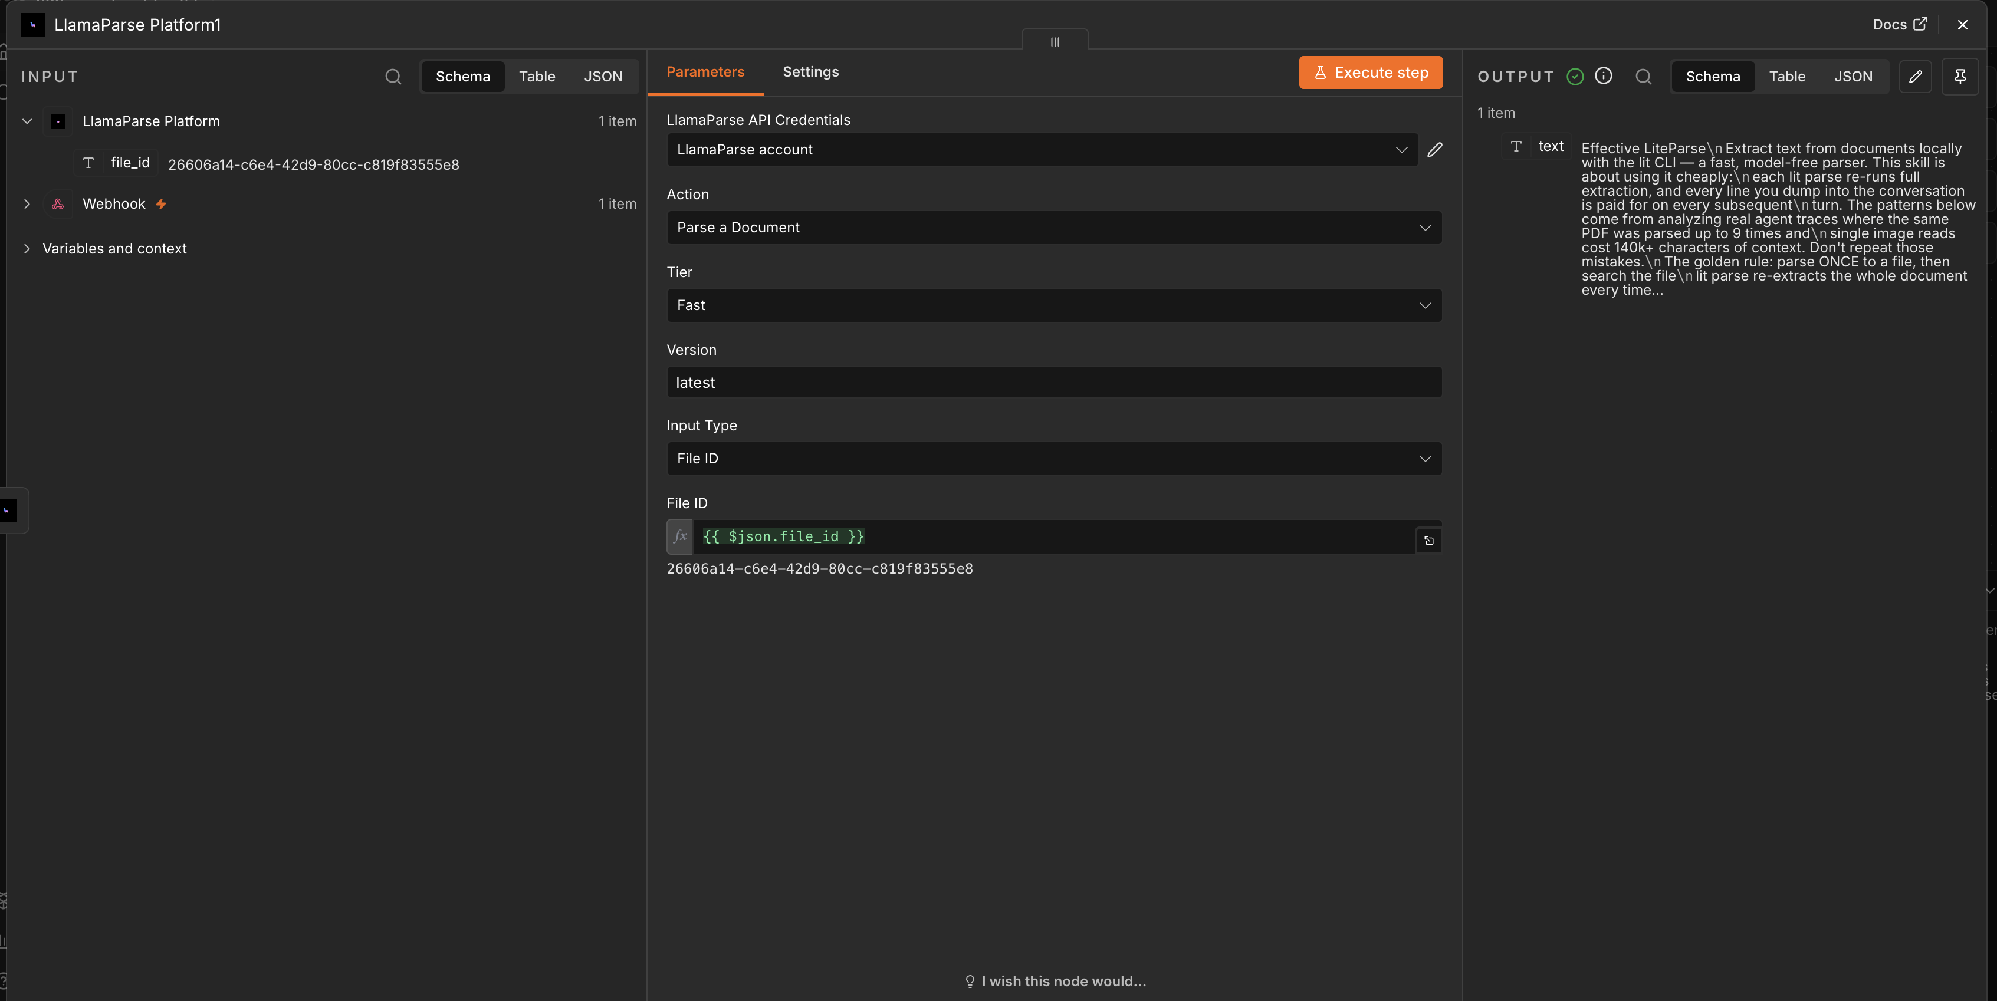The height and width of the screenshot is (1001, 1997).
Task: Edit the LlamaParse credential via pencil icon
Action: tap(1434, 150)
